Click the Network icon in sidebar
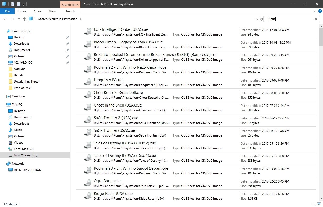 pyautogui.click(x=8, y=164)
